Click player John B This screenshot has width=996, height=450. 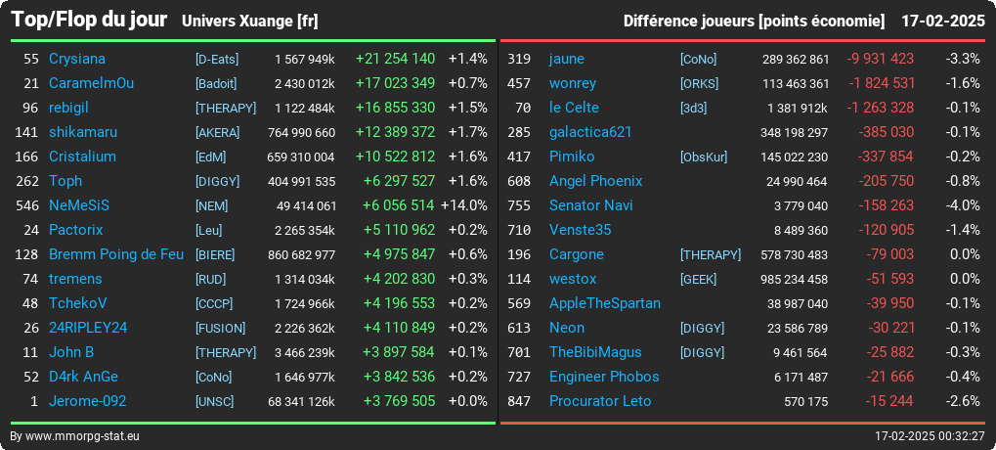[71, 352]
